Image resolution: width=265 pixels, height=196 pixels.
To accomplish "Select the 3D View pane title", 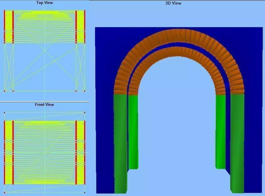I will (x=173, y=3).
